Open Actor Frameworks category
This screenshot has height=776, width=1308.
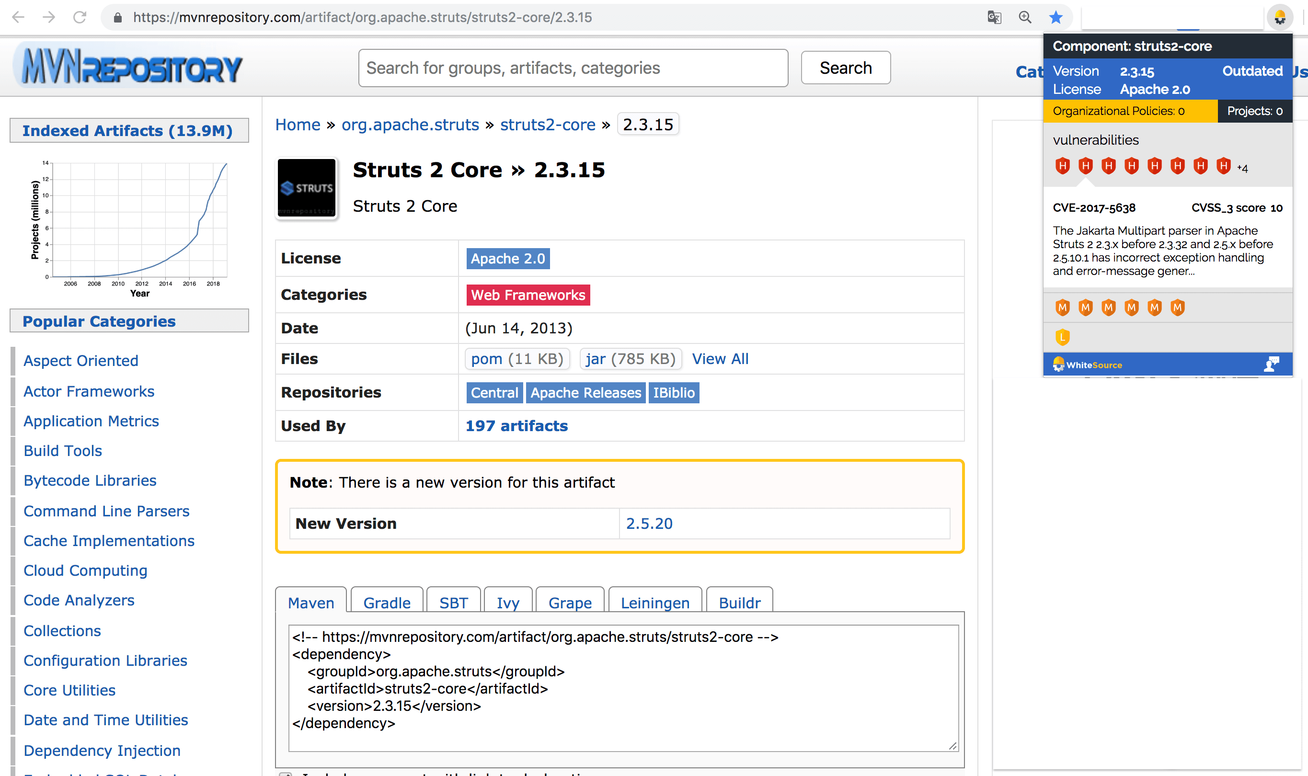[x=89, y=391]
